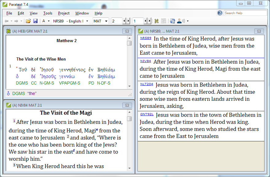Click the greyed-out table layout toolbar icon
Viewport: 270px width, 177px height.
click(164, 21)
